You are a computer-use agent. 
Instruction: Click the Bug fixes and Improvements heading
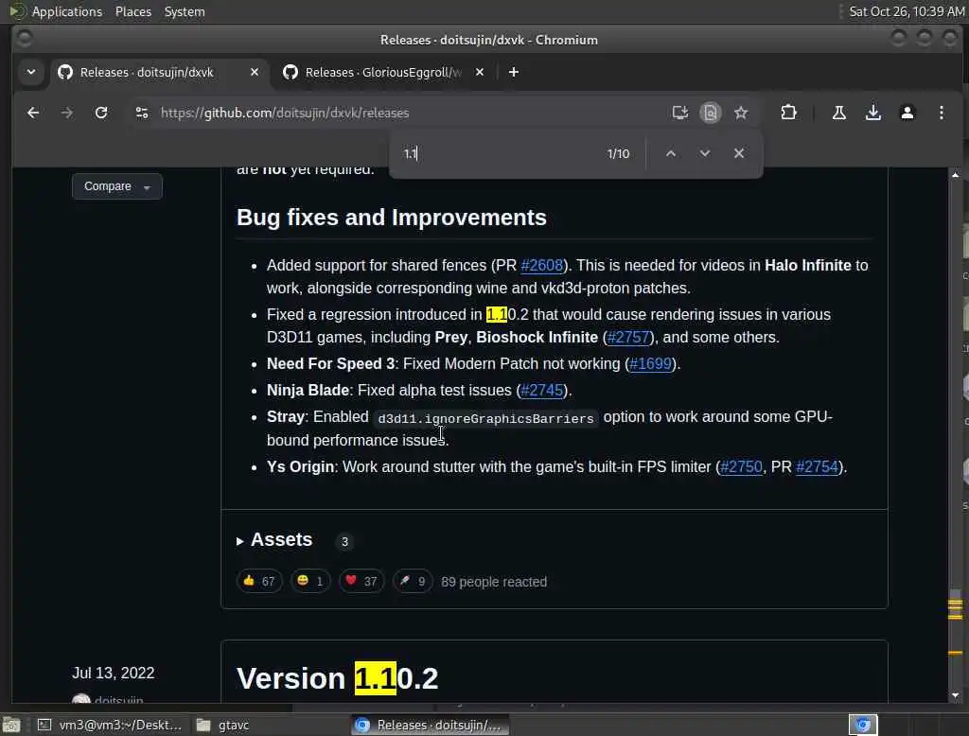point(392,218)
